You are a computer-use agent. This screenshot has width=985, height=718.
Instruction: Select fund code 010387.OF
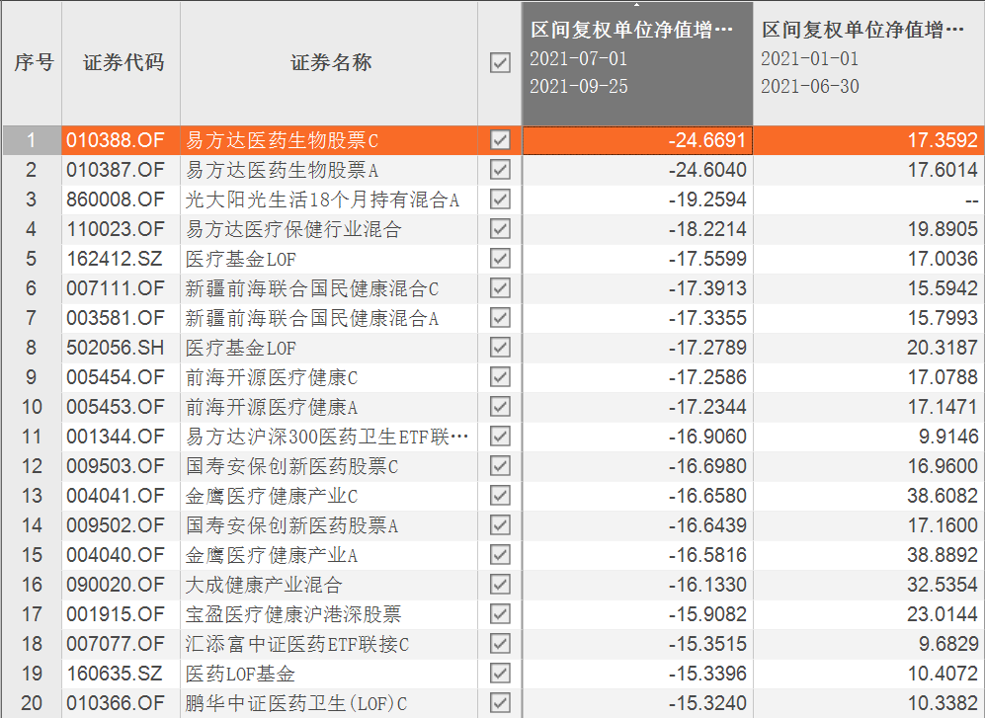click(116, 170)
